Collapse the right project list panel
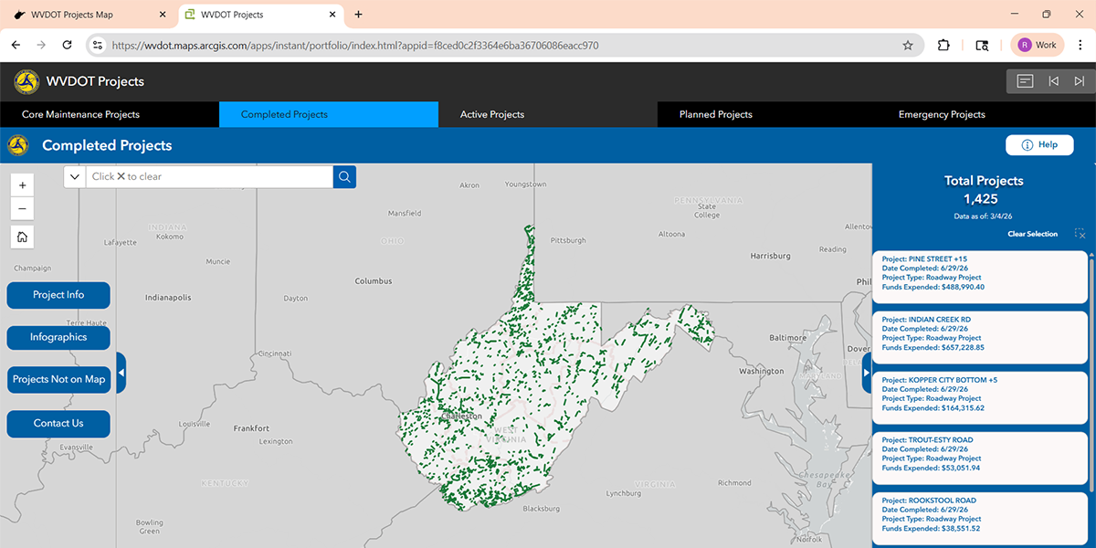Image resolution: width=1096 pixels, height=548 pixels. (x=867, y=373)
